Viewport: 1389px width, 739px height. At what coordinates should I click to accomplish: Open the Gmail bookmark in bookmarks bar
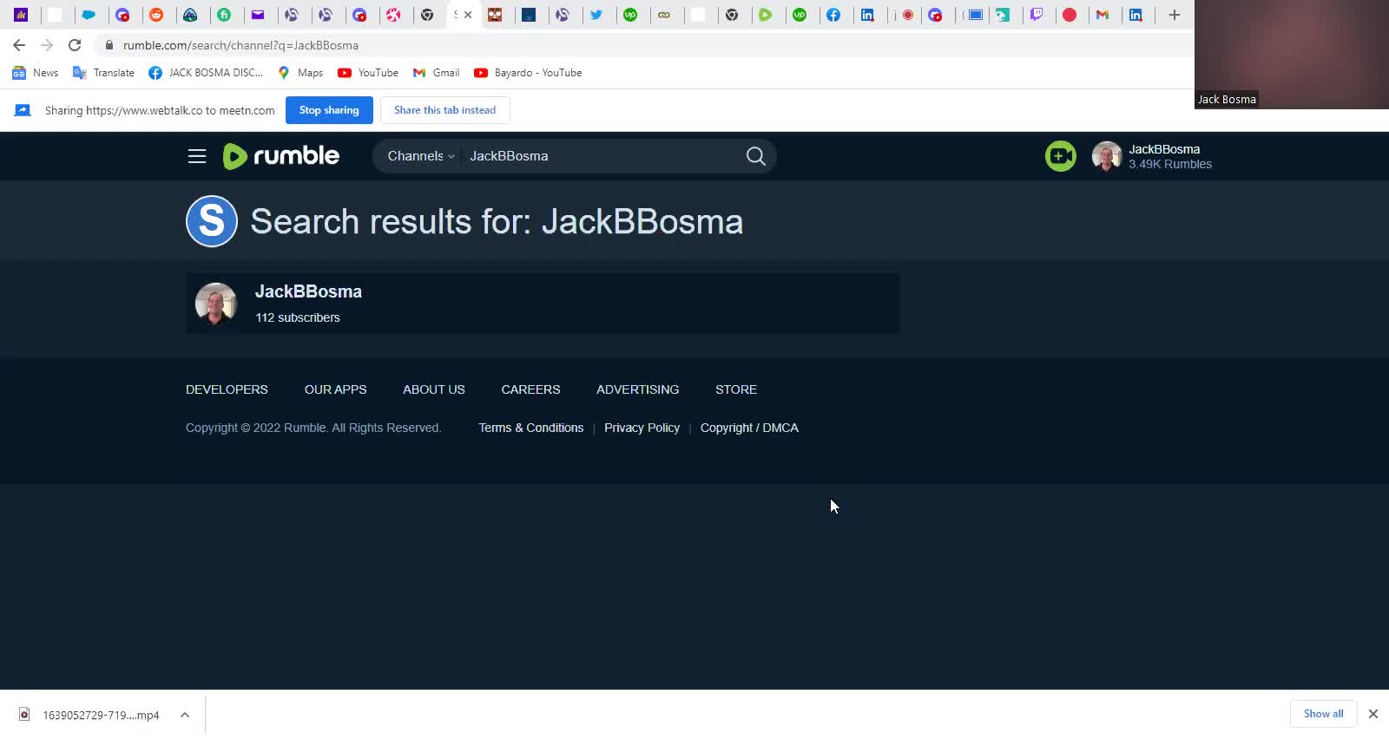(436, 73)
